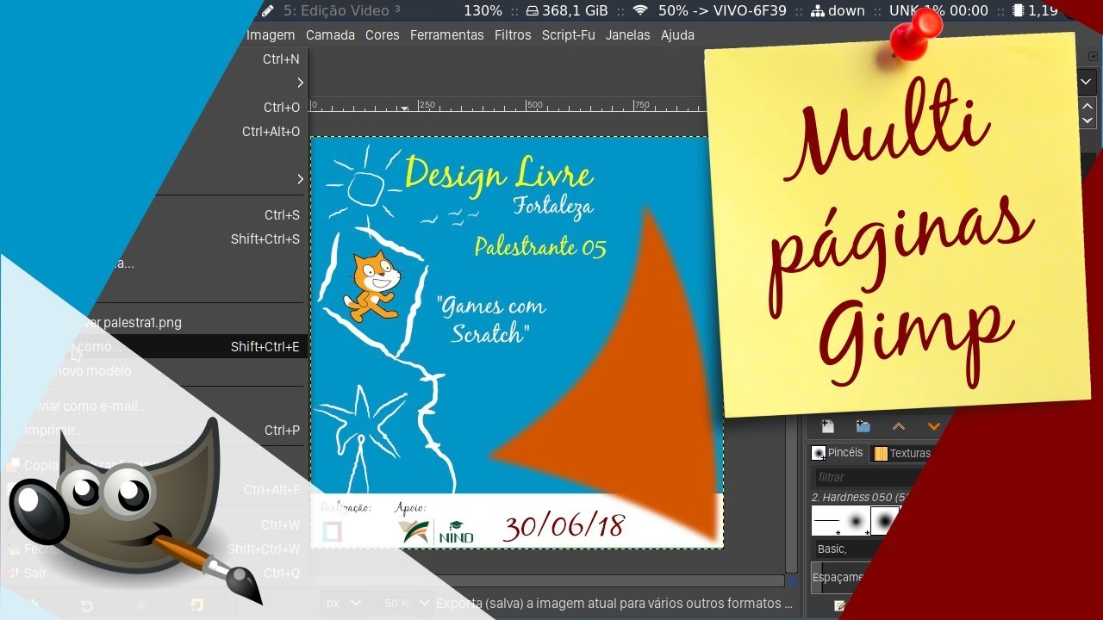Click the edit brush icon below spacing

tap(839, 606)
